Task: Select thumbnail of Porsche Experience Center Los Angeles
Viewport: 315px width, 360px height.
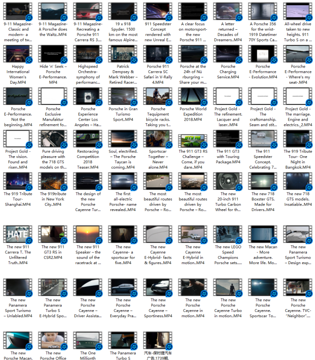Action: click(88, 96)
